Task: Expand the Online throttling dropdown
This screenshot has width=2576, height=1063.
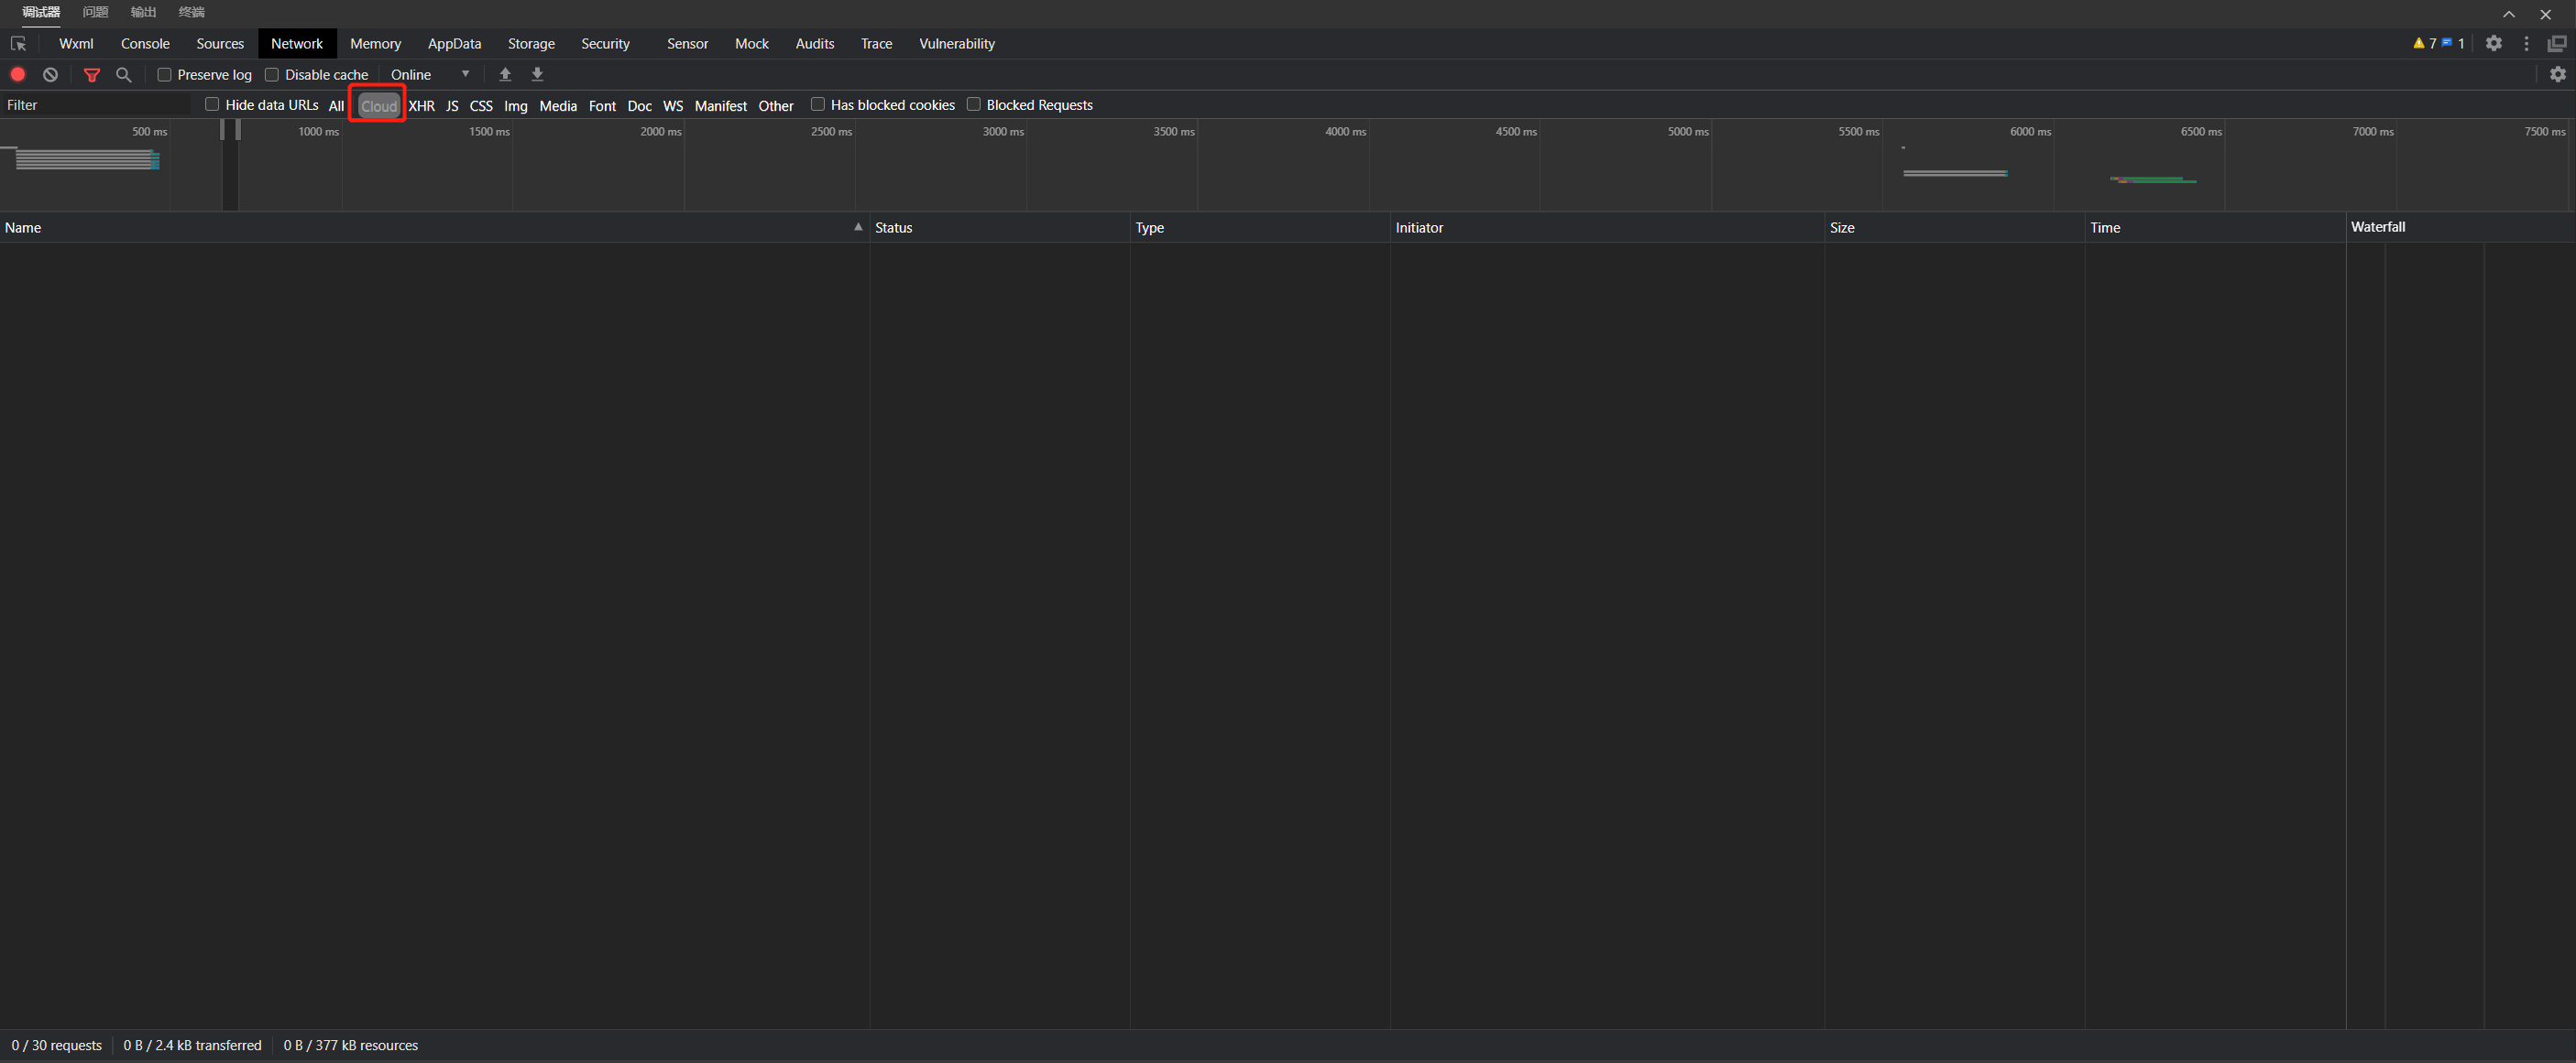Action: click(430, 75)
